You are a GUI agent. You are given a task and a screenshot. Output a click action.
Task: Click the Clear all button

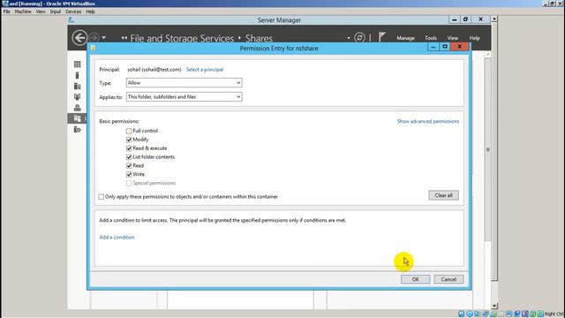[443, 195]
